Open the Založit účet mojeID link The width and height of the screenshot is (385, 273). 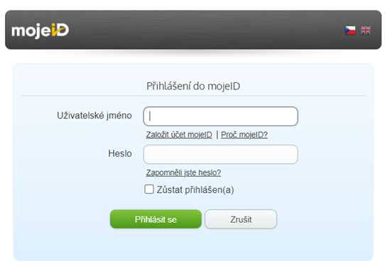(x=179, y=135)
